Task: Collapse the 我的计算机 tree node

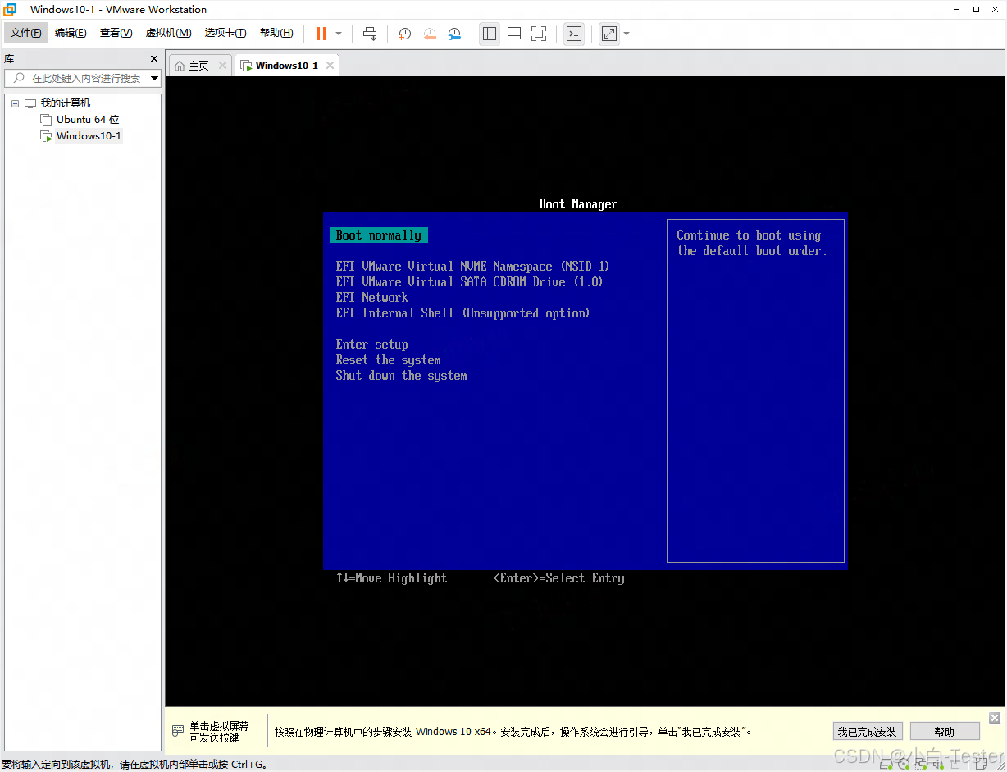Action: coord(15,103)
